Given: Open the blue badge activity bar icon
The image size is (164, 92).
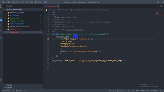Looking at the screenshot, I should pyautogui.click(x=1, y=20).
